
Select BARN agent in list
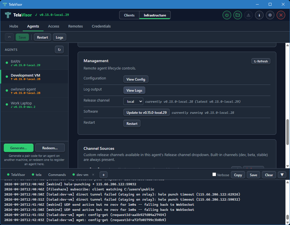pyautogui.click(x=34, y=63)
